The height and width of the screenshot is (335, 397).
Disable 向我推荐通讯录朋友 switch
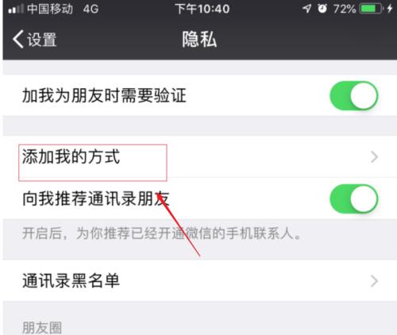354,198
